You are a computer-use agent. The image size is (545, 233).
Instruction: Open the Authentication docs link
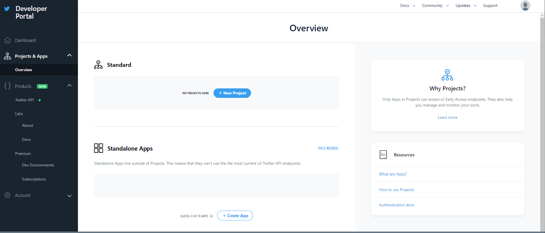pos(397,205)
